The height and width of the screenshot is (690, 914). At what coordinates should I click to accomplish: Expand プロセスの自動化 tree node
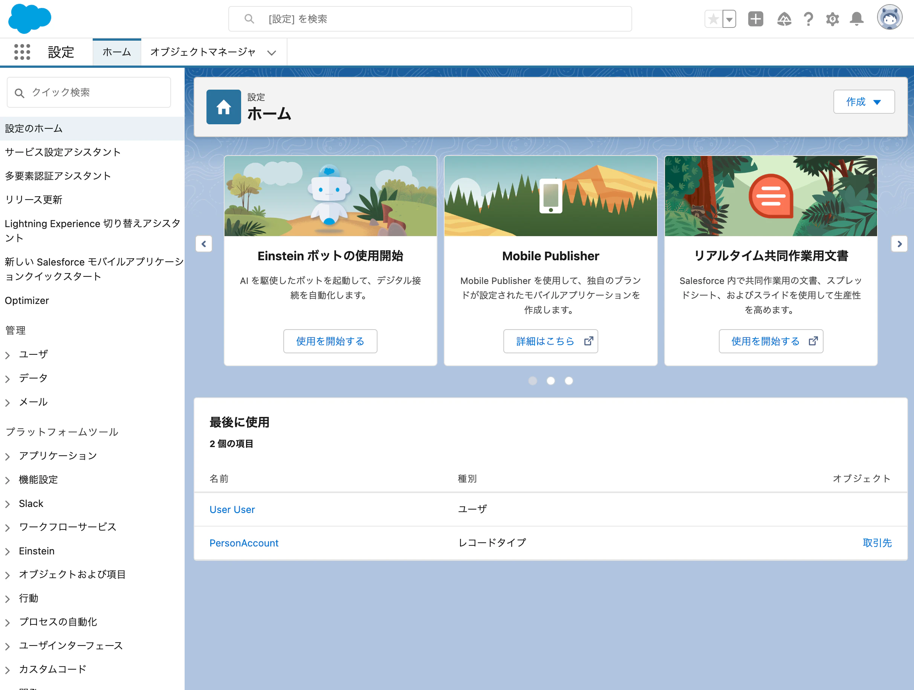[x=8, y=623]
